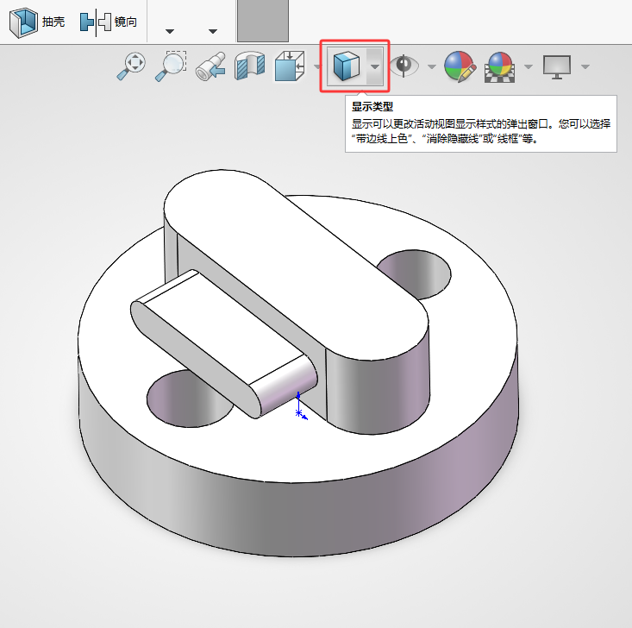
Task: Click the View Settings monitor icon
Action: click(557, 67)
